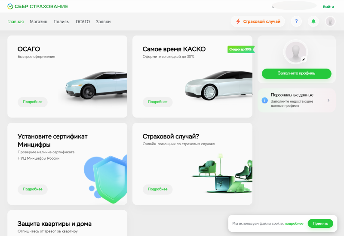Viewport: 344px width, 236px height.
Task: Click the pencil edit icon on profile photo
Action: pyautogui.click(x=304, y=59)
